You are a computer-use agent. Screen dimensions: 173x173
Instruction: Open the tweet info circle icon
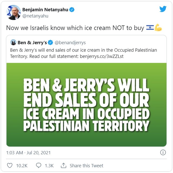point(163,152)
